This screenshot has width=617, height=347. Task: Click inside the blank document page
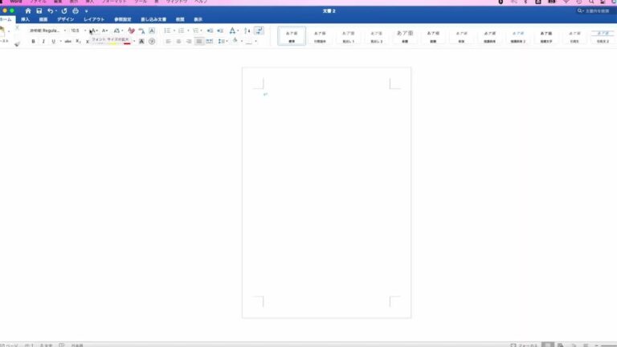pos(326,193)
